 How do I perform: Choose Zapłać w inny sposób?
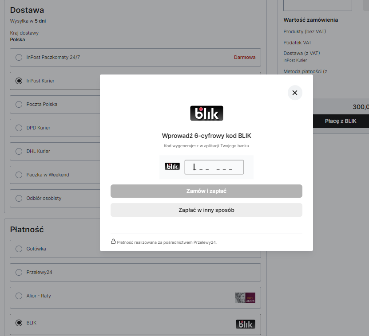[206, 210]
